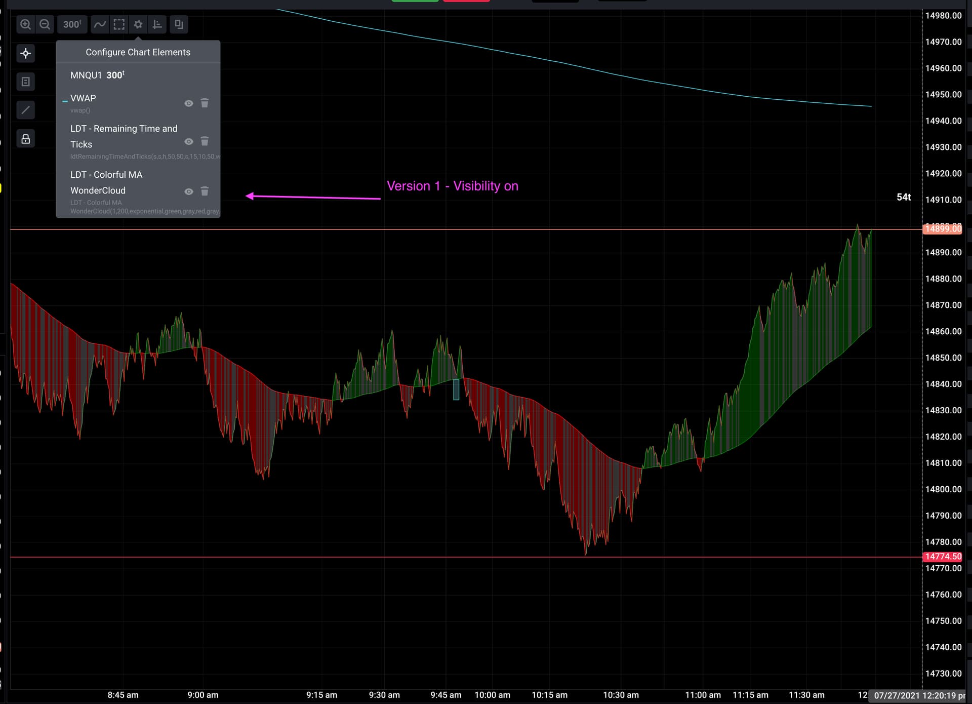Screen dimensions: 972x704
Task: Toggle the lock drawings icon
Action: (26, 139)
